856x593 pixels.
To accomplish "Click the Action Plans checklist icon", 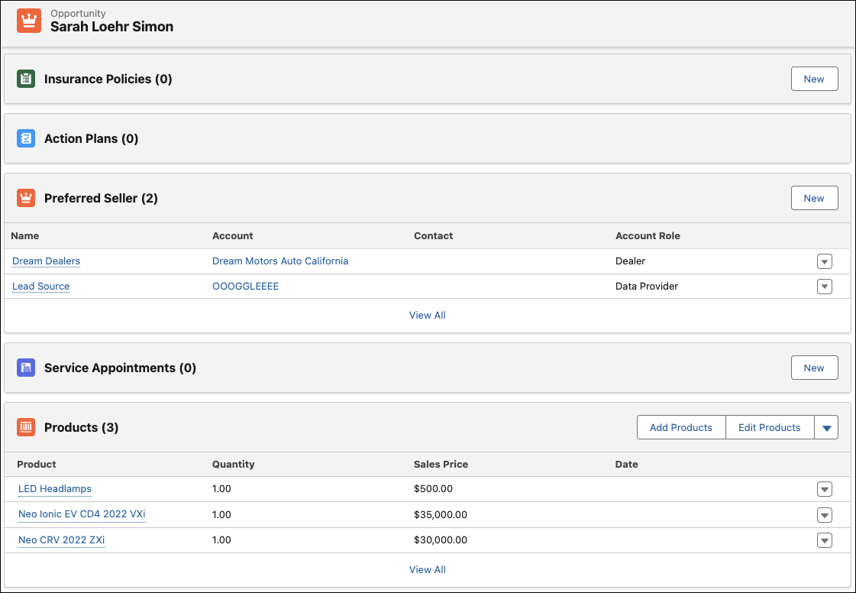I will point(26,138).
